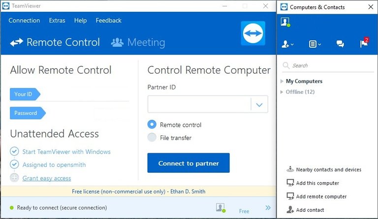Image resolution: width=378 pixels, height=219 pixels.
Task: Click Add remote computer
Action: point(321,196)
